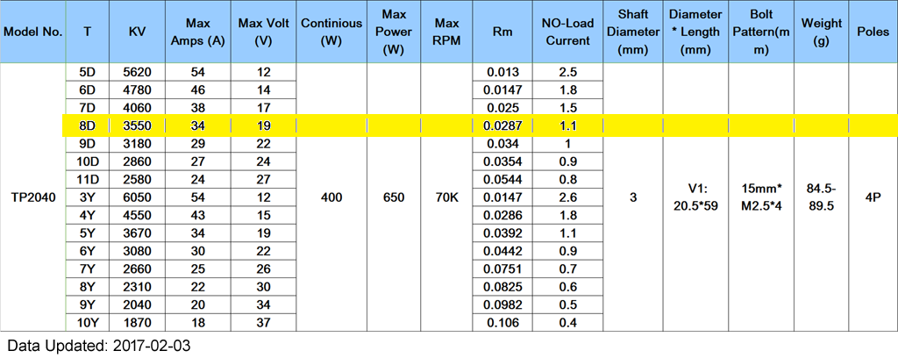
Task: Select the "6Y" winding cell
Action: [x=87, y=251]
